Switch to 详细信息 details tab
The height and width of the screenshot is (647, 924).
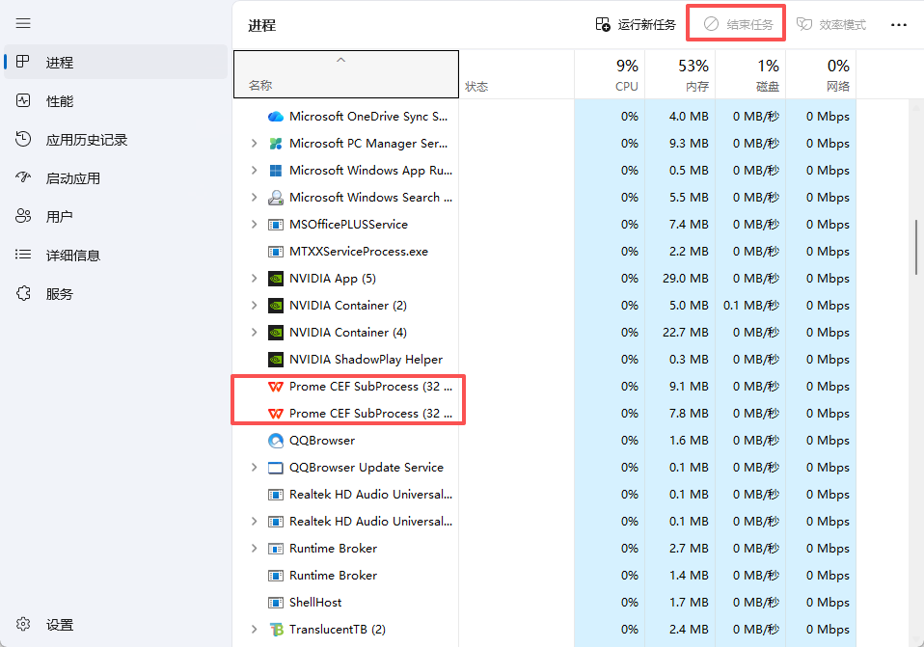[116, 256]
